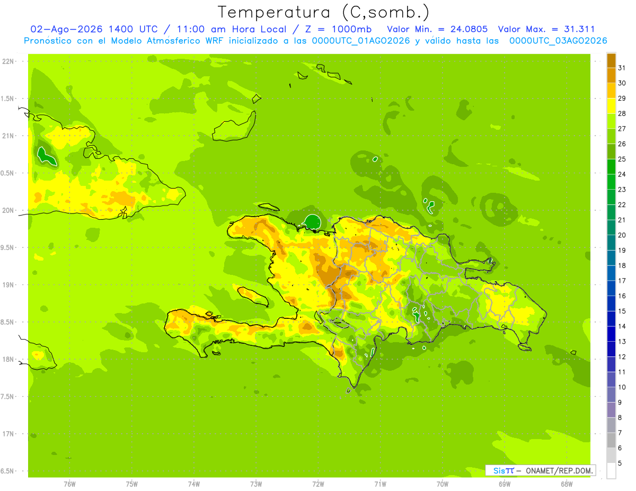
Task: Click the "SisPI – ONAMET/REP.DOM." credit label
Action: coord(540,470)
